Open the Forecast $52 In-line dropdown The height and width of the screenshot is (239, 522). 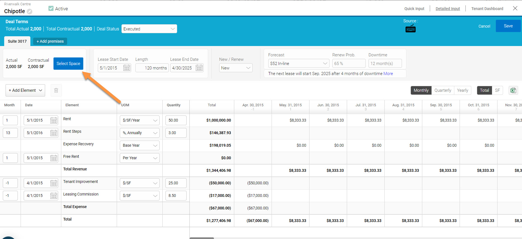(298, 63)
